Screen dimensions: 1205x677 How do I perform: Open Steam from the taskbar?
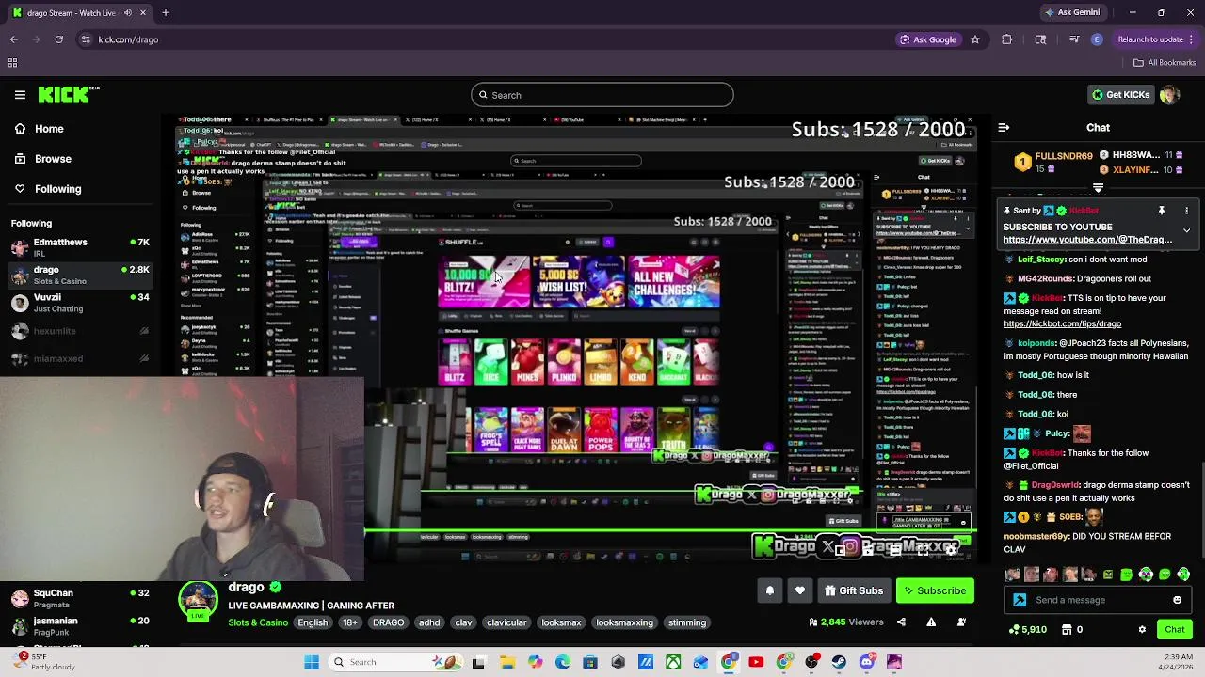tap(839, 662)
